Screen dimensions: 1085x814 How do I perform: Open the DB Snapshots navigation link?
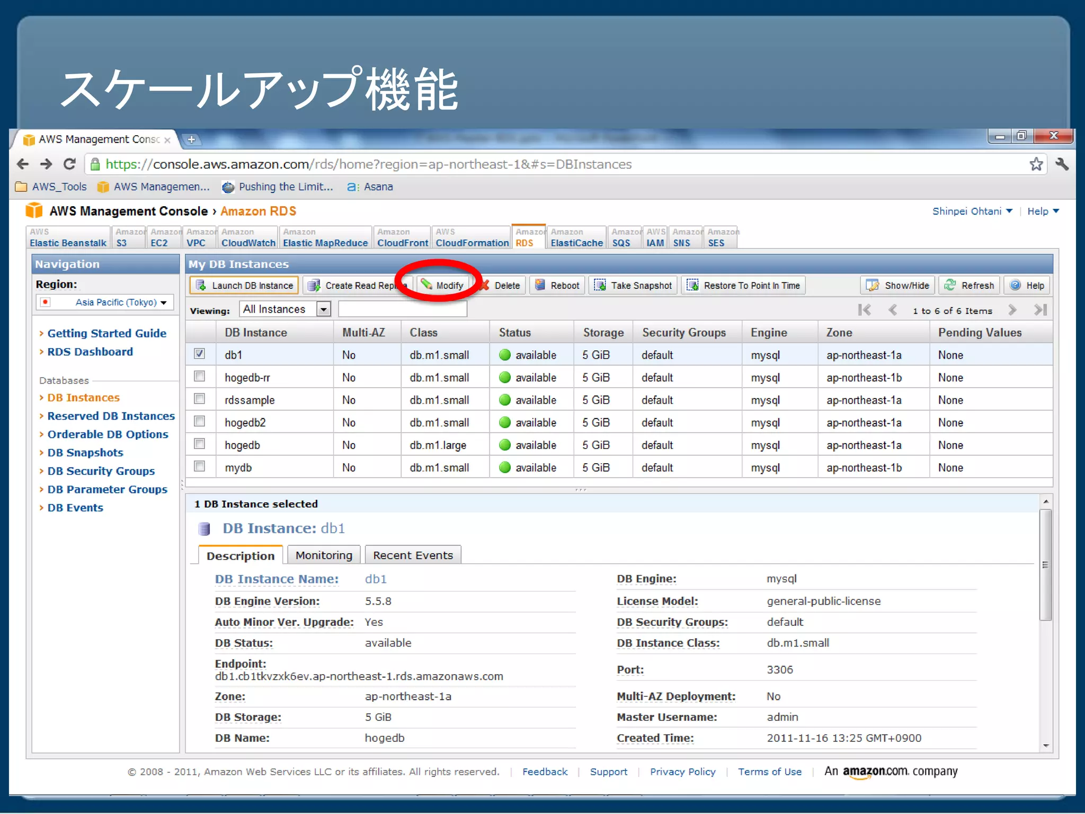coord(85,453)
